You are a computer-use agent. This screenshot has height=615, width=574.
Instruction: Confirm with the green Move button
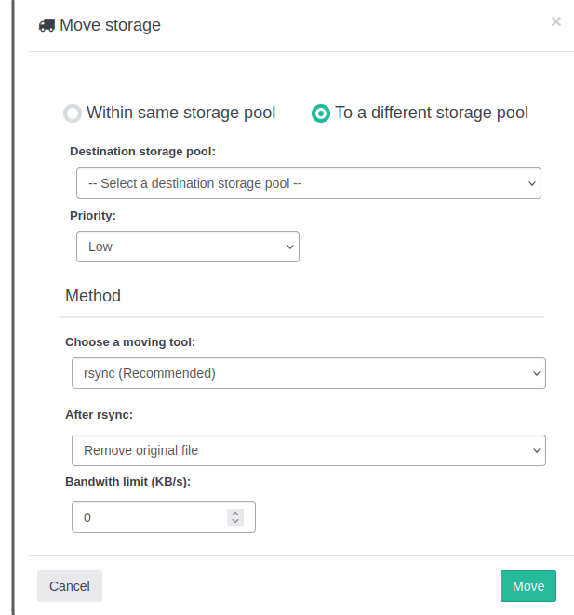(x=527, y=586)
